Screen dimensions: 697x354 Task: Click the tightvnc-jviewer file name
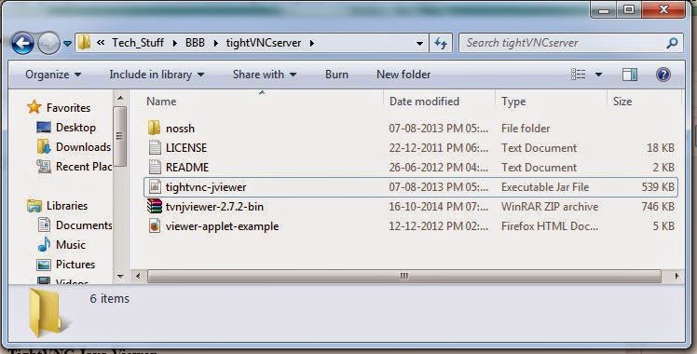(x=206, y=187)
